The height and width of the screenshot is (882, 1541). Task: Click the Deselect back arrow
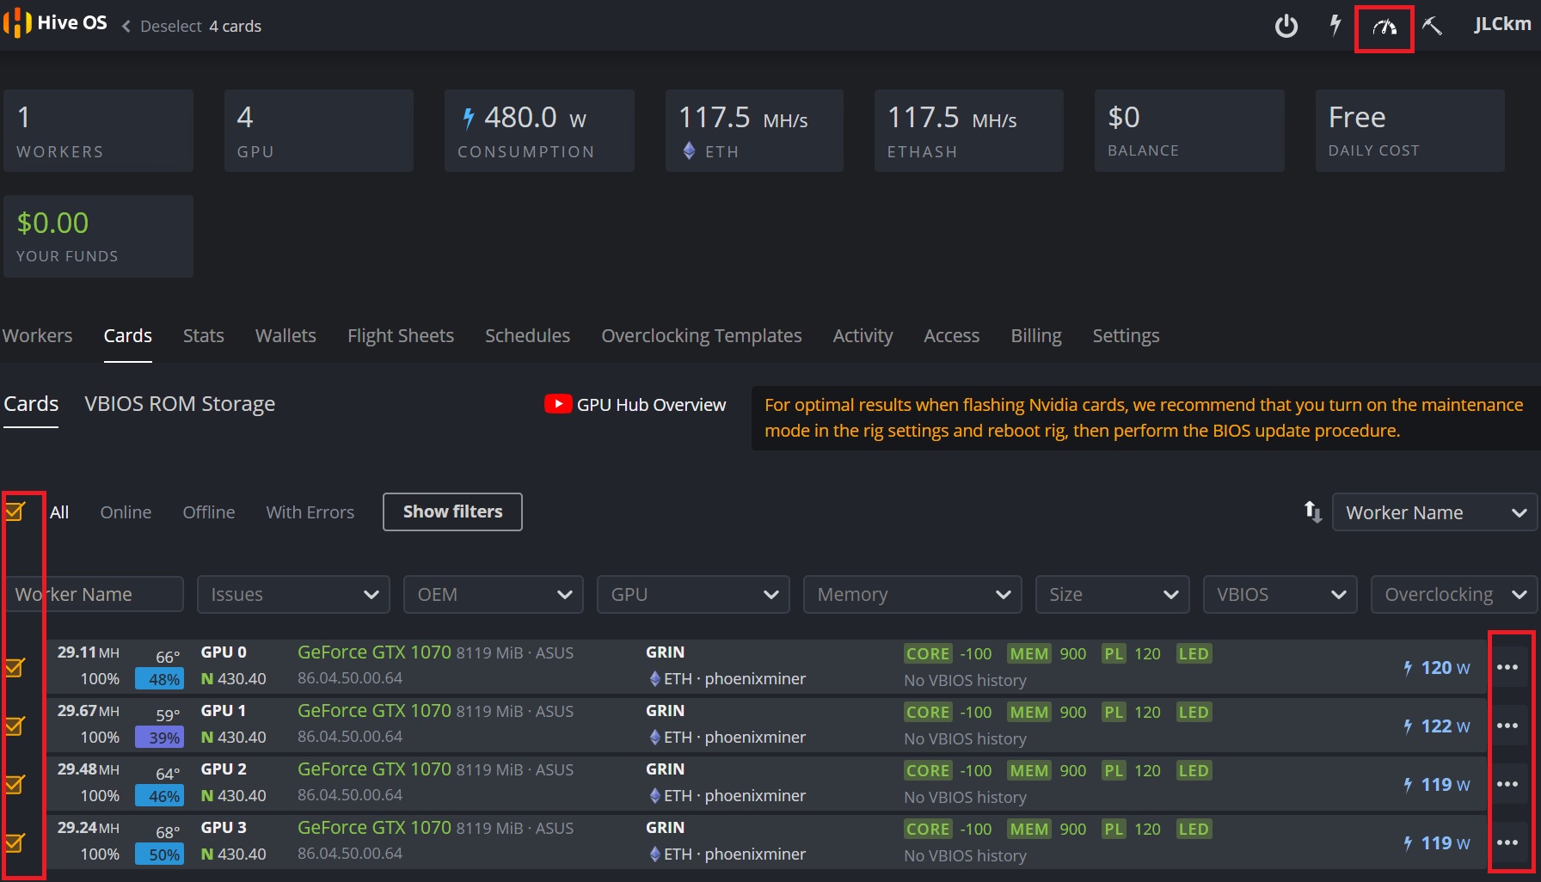coord(126,27)
